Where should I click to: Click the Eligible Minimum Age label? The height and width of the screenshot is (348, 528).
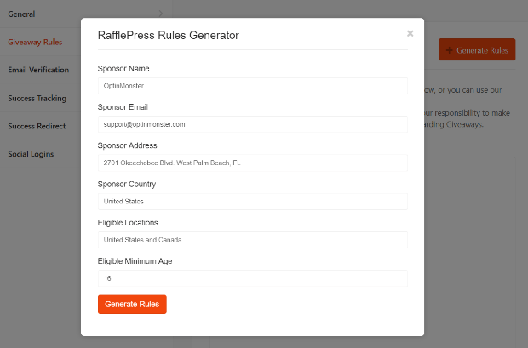coord(135,261)
